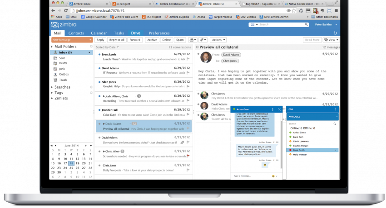This screenshot has width=386, height=208.
Task: Reload the browser page
Action: pos(66,10)
